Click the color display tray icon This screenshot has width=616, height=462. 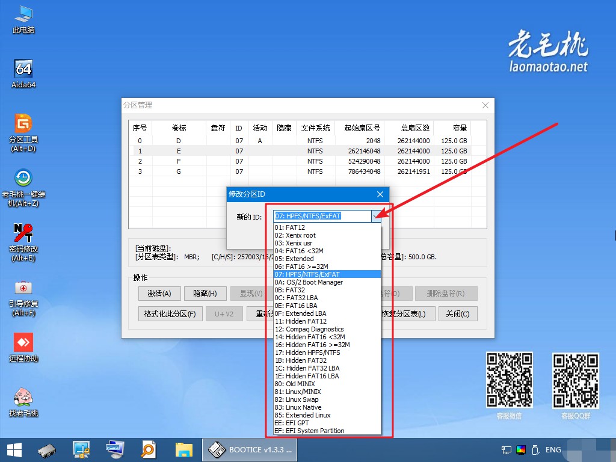pos(521,450)
